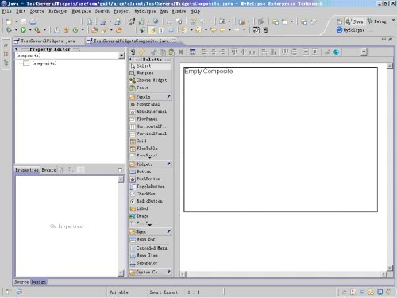Click the Empty Composite design canvas
The width and height of the screenshot is (397, 298).
pos(280,139)
